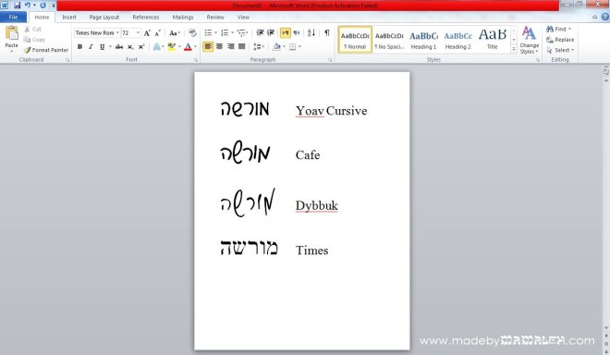The image size is (610, 355).
Task: Open the Change Case (Aa) dropdown
Action: 175,33
